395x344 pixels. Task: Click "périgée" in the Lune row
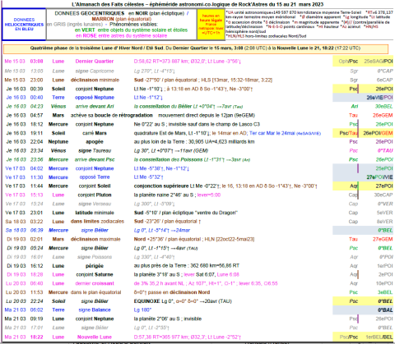tap(95, 266)
